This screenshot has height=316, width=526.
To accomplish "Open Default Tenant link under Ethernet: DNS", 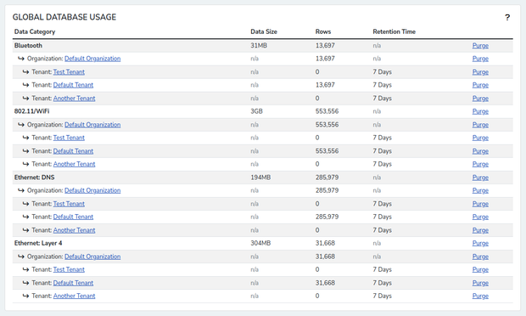I will pos(73,217).
